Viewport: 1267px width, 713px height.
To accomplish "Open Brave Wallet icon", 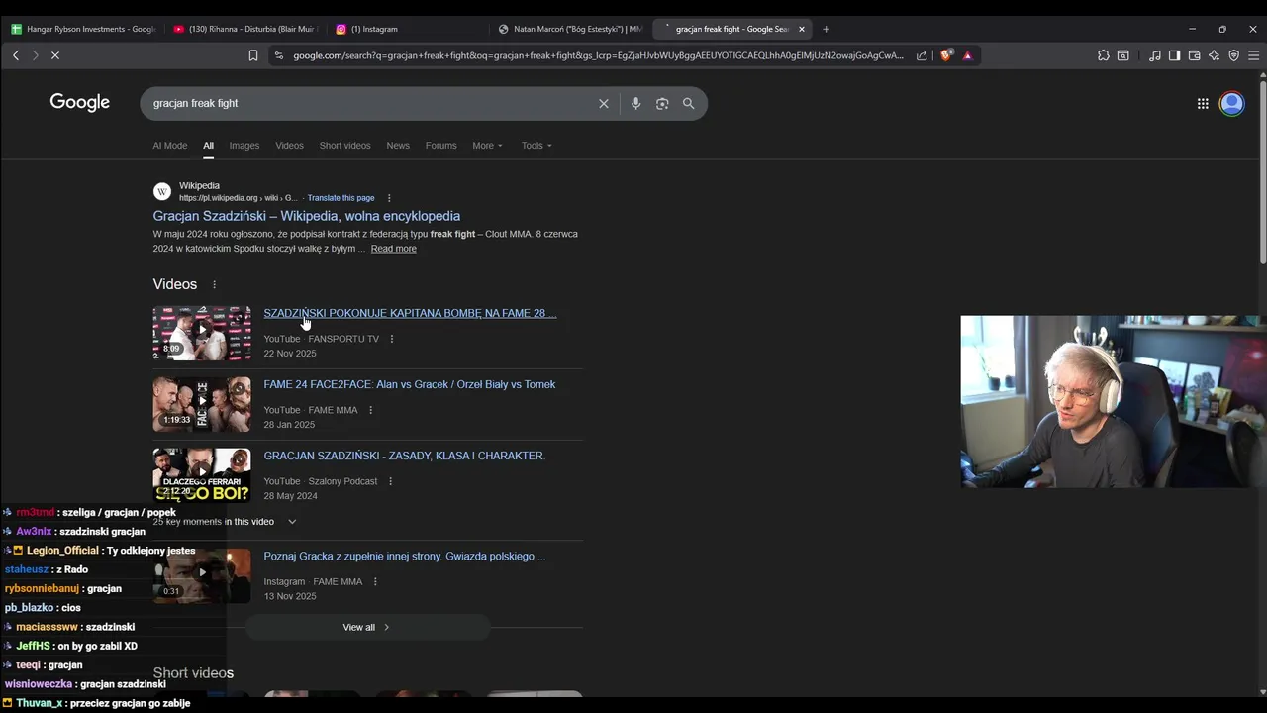I will [x=1194, y=55].
